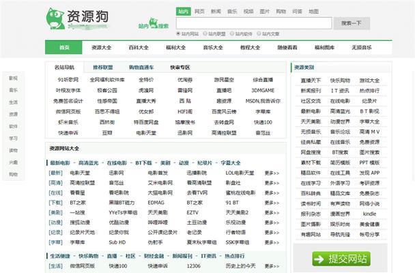Switch search type to 网页
Screen dimensions: 415x273
pos(199,12)
